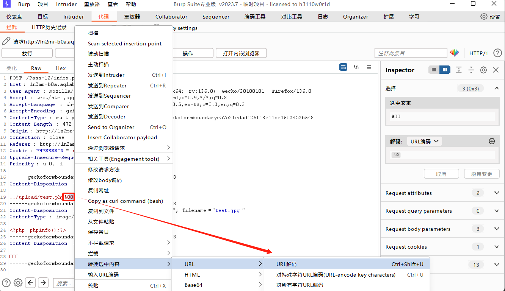Click the 取消 button in Inspector
This screenshot has height=291, width=505.
[x=441, y=174]
